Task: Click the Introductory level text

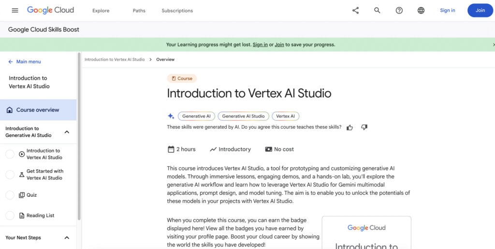Action: [234, 149]
